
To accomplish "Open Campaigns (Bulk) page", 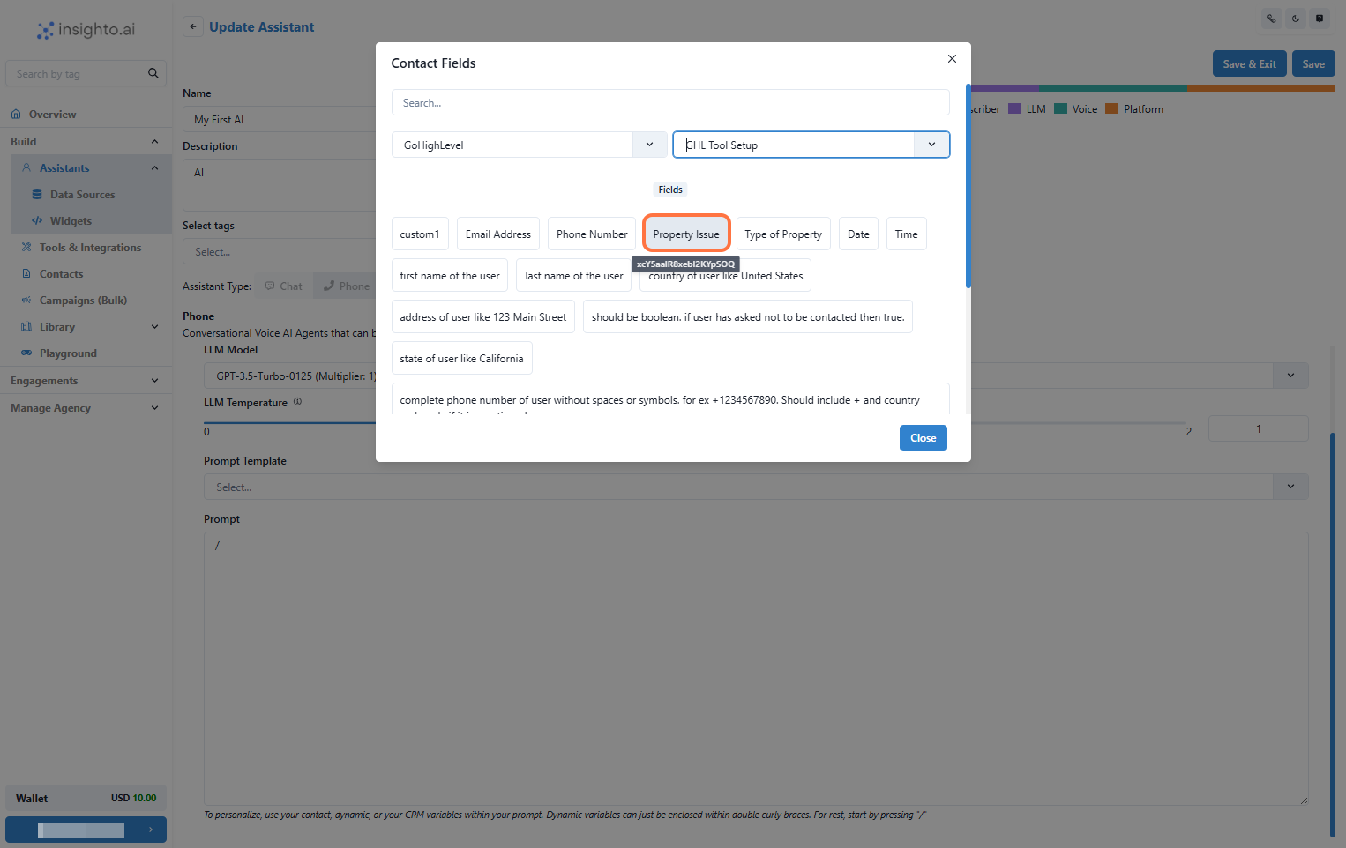I will pyautogui.click(x=83, y=301).
